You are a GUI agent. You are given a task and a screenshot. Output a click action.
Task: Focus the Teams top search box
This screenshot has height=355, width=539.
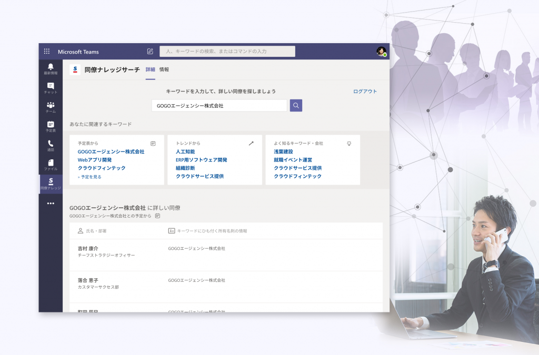[x=227, y=52]
